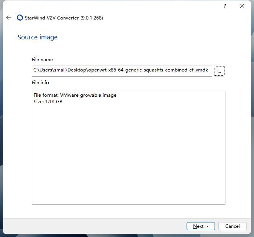
Task: Click the blank title bar area above the title
Action: point(115,6)
